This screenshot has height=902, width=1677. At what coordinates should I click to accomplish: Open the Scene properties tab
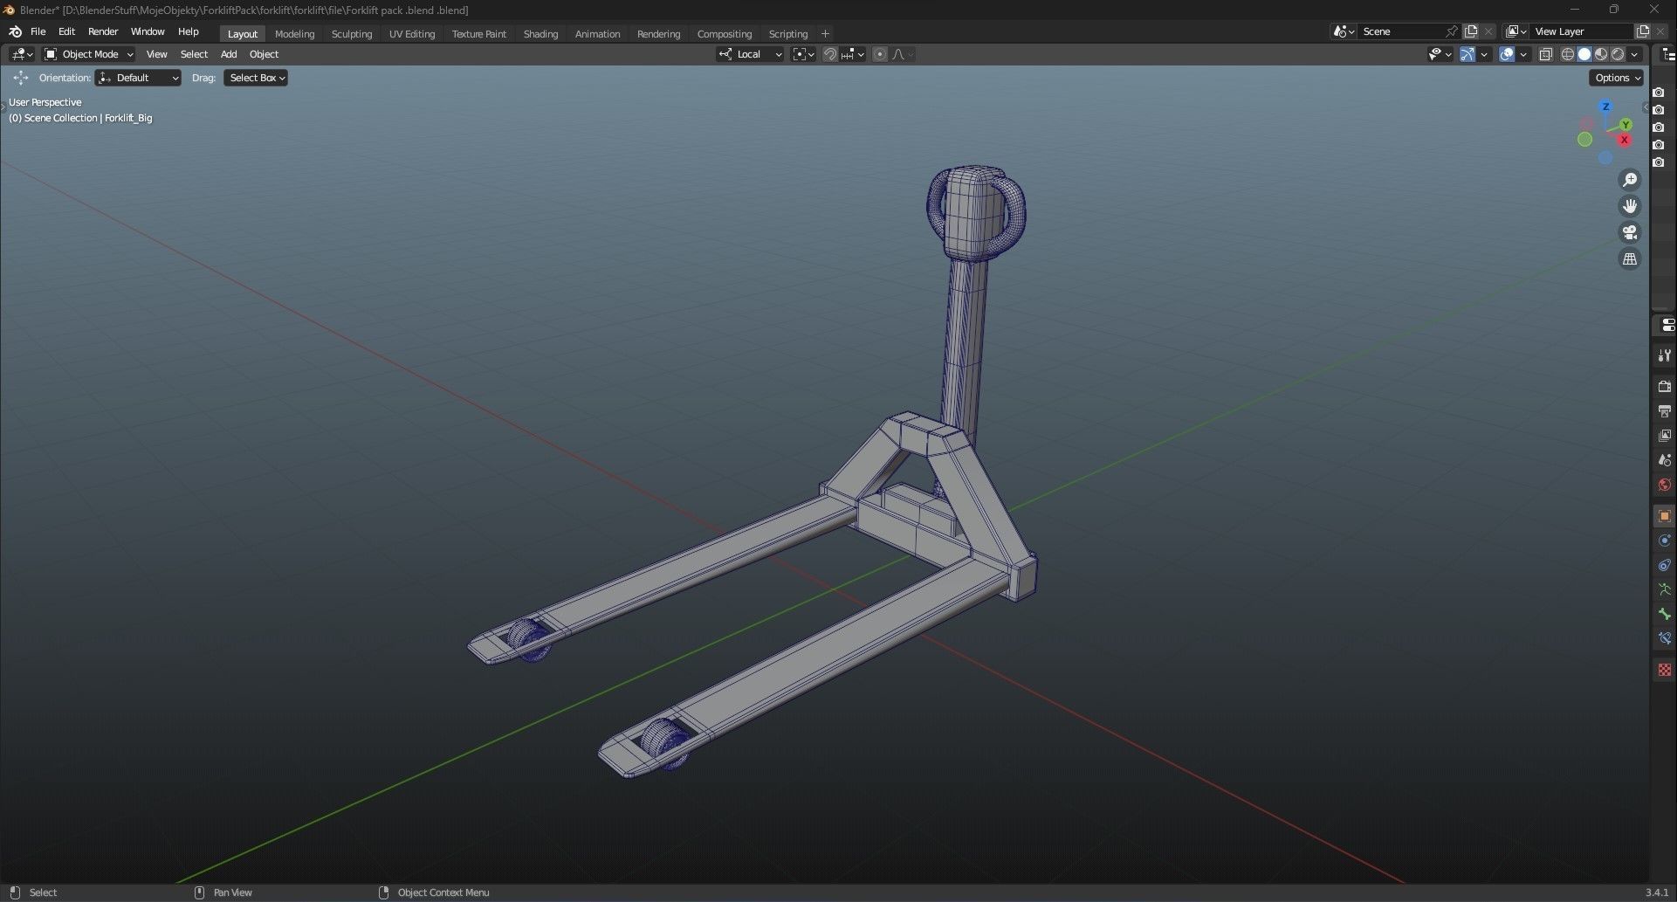1664,460
